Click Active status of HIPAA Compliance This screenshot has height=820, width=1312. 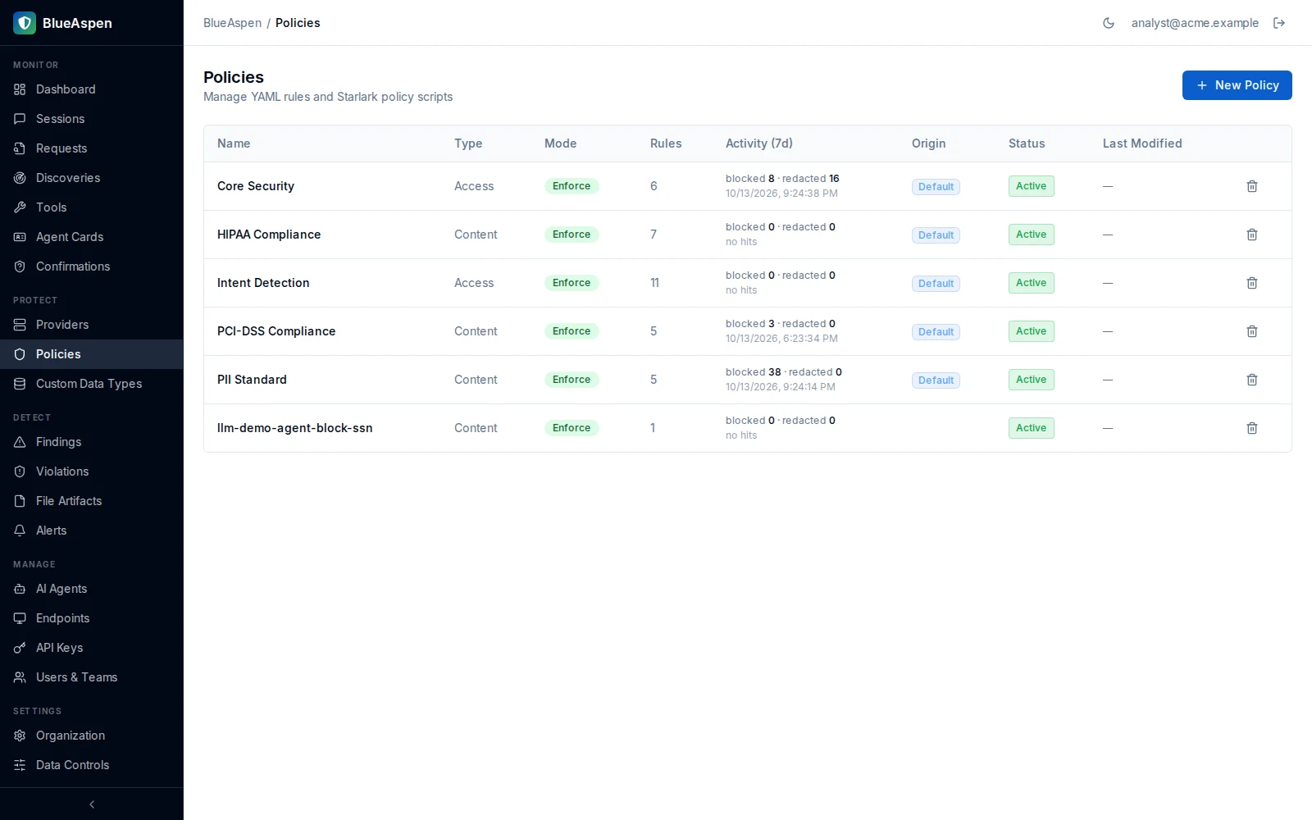coord(1031,235)
